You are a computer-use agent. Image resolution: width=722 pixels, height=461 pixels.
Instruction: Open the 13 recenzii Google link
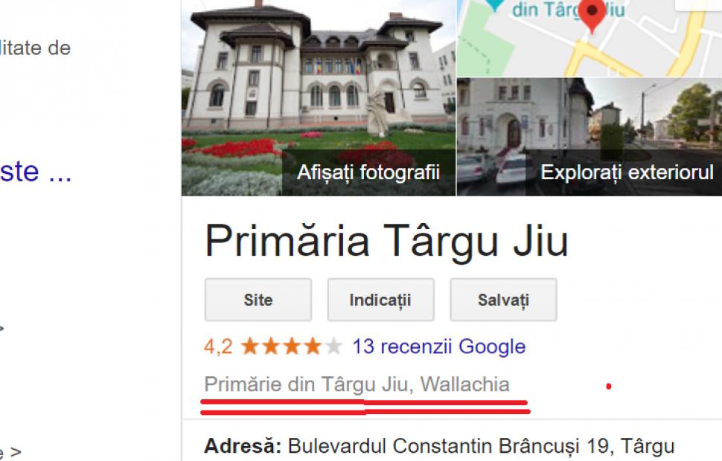tap(439, 346)
